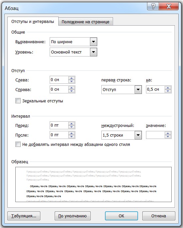The image size is (183, 228).
Task: Click the Слева indent input field
Action: point(59,80)
